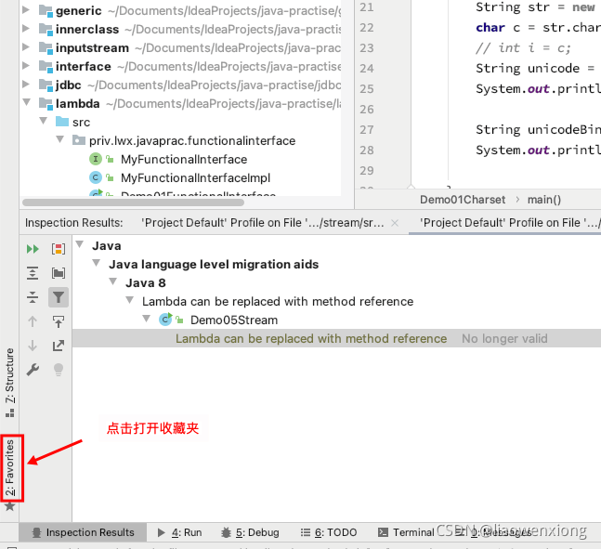
Task: Open the Inspection Results bottom tab
Action: (x=83, y=532)
